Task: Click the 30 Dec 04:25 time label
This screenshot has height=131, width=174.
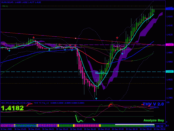Action: pos(48,129)
